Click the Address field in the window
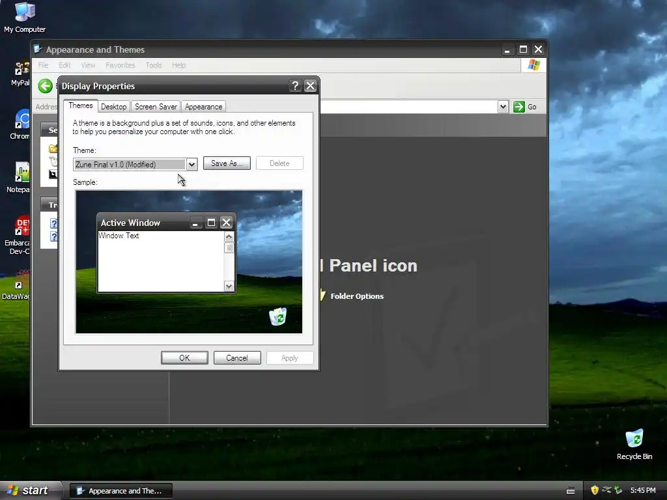 (408, 107)
